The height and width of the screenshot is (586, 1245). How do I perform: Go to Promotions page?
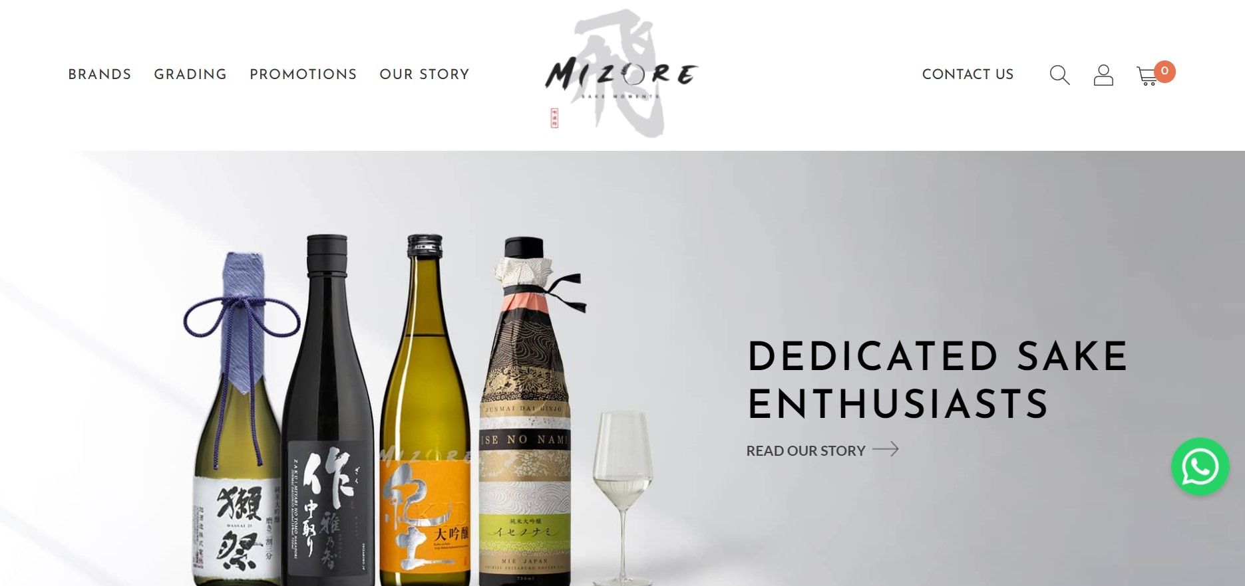click(x=303, y=74)
